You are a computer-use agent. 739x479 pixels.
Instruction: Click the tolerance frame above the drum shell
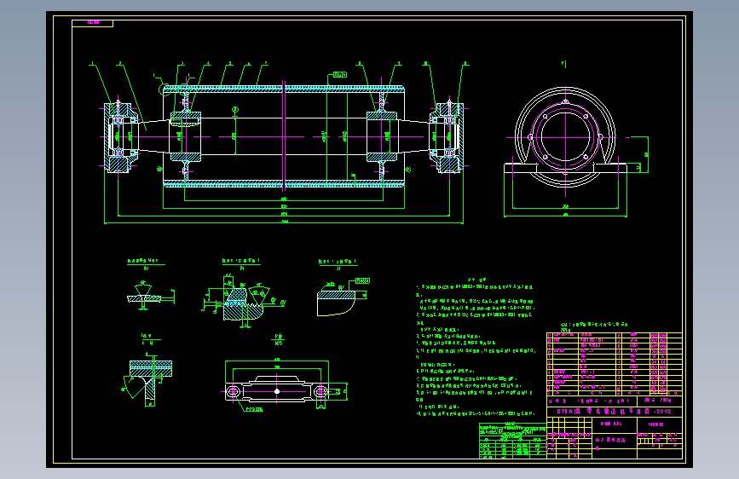[x=340, y=74]
